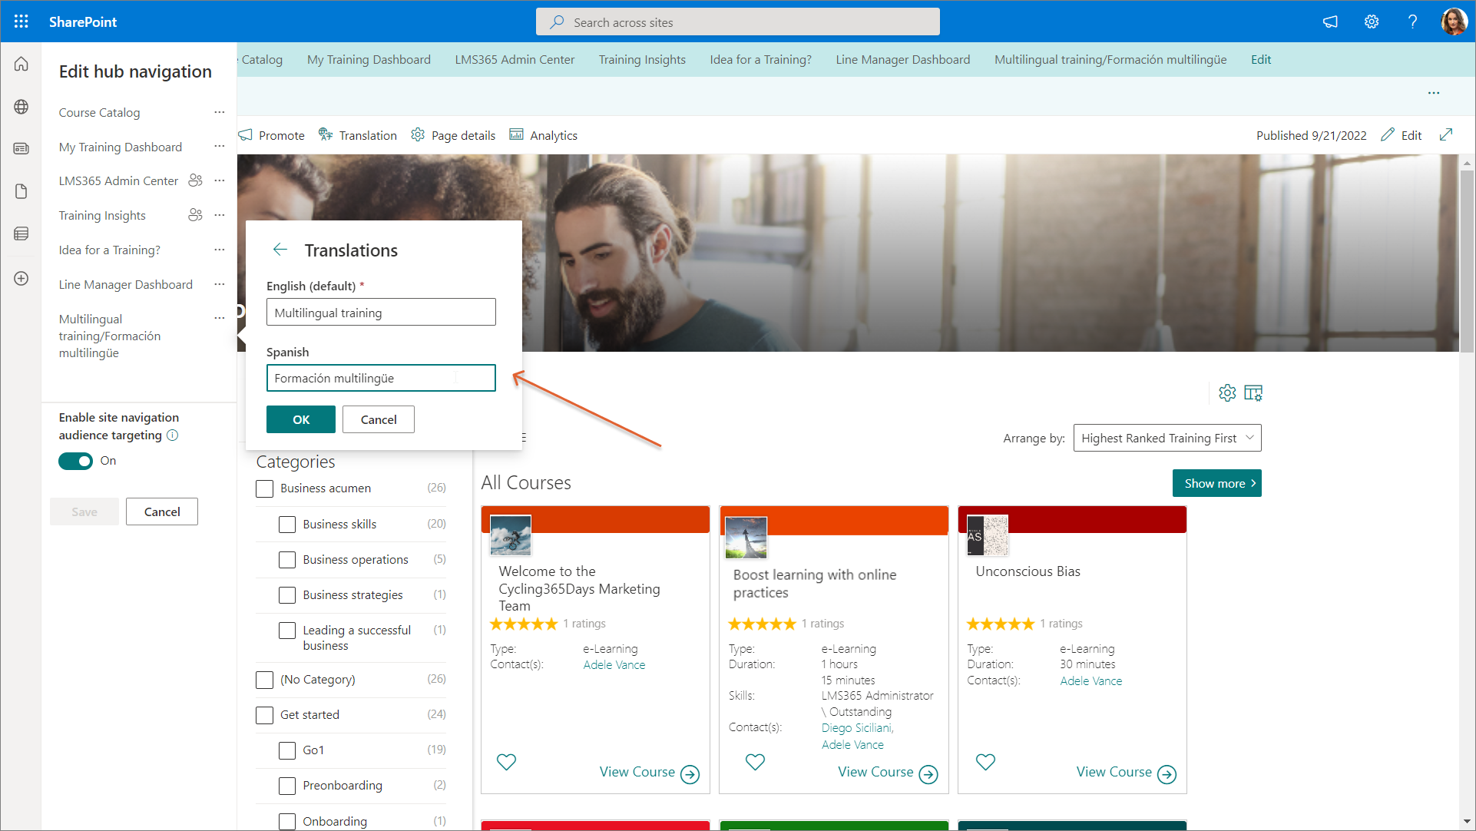Expand the Arrange by dropdown

coord(1167,438)
